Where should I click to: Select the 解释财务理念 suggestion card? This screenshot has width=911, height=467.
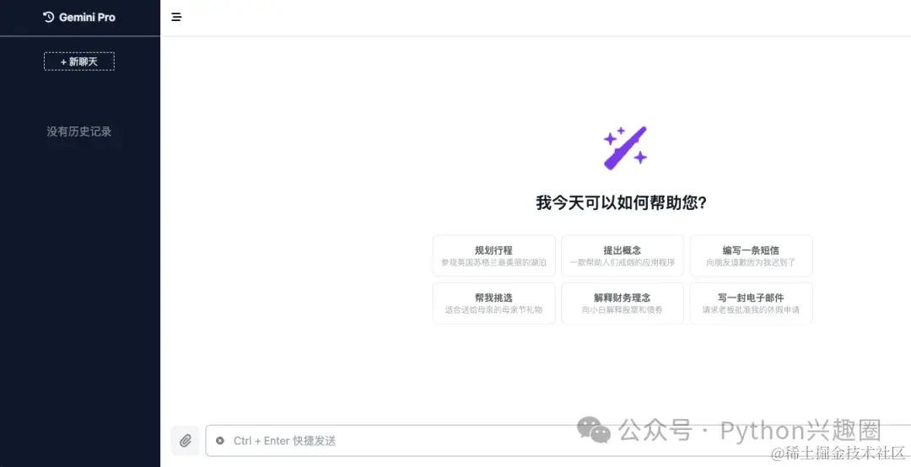(x=623, y=303)
